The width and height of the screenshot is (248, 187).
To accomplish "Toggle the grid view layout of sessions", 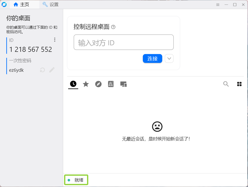I will click(x=239, y=84).
